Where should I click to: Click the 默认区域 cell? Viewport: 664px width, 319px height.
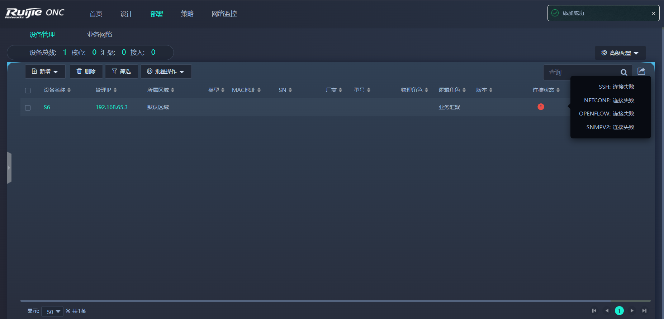click(x=158, y=107)
